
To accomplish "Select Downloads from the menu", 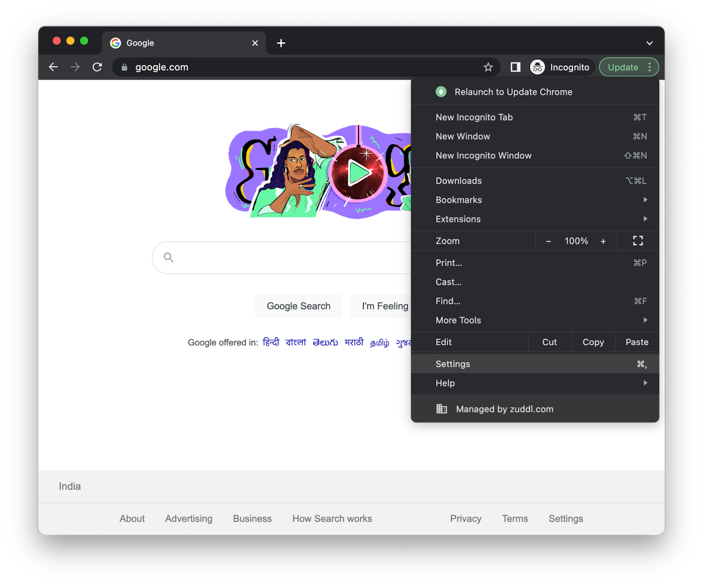I will pyautogui.click(x=458, y=181).
